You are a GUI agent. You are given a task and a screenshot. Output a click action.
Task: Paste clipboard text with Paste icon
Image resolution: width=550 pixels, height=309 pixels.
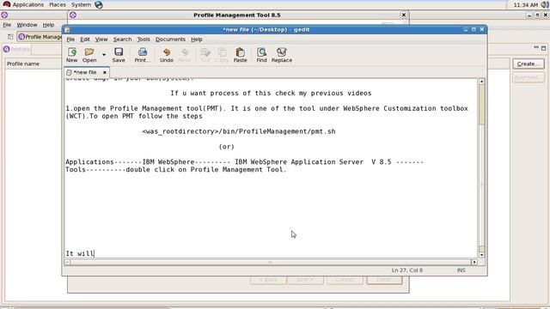(241, 55)
